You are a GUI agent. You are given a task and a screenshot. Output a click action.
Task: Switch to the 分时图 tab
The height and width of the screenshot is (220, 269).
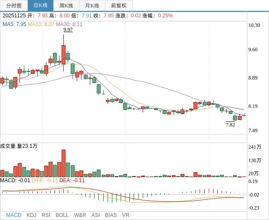coord(14,6)
